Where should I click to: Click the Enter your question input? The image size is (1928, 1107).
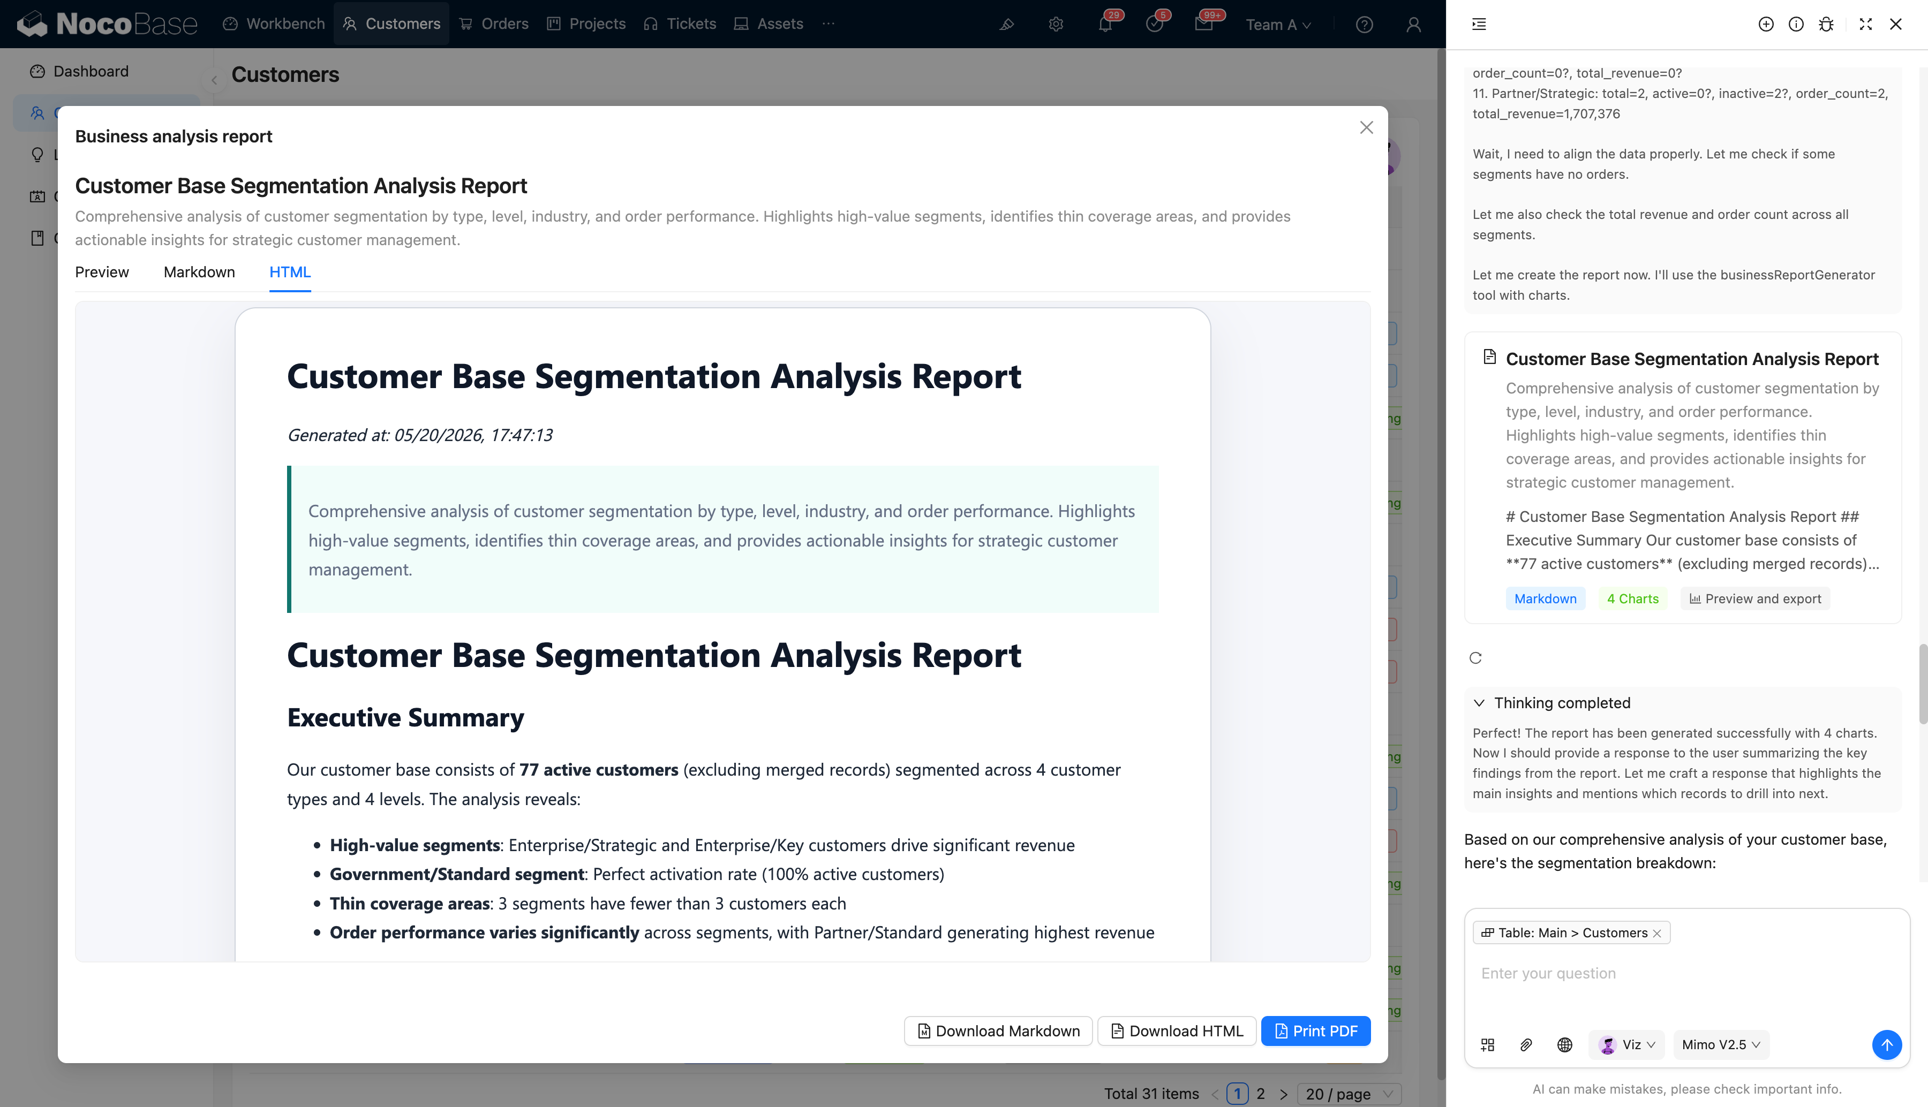[x=1687, y=974]
